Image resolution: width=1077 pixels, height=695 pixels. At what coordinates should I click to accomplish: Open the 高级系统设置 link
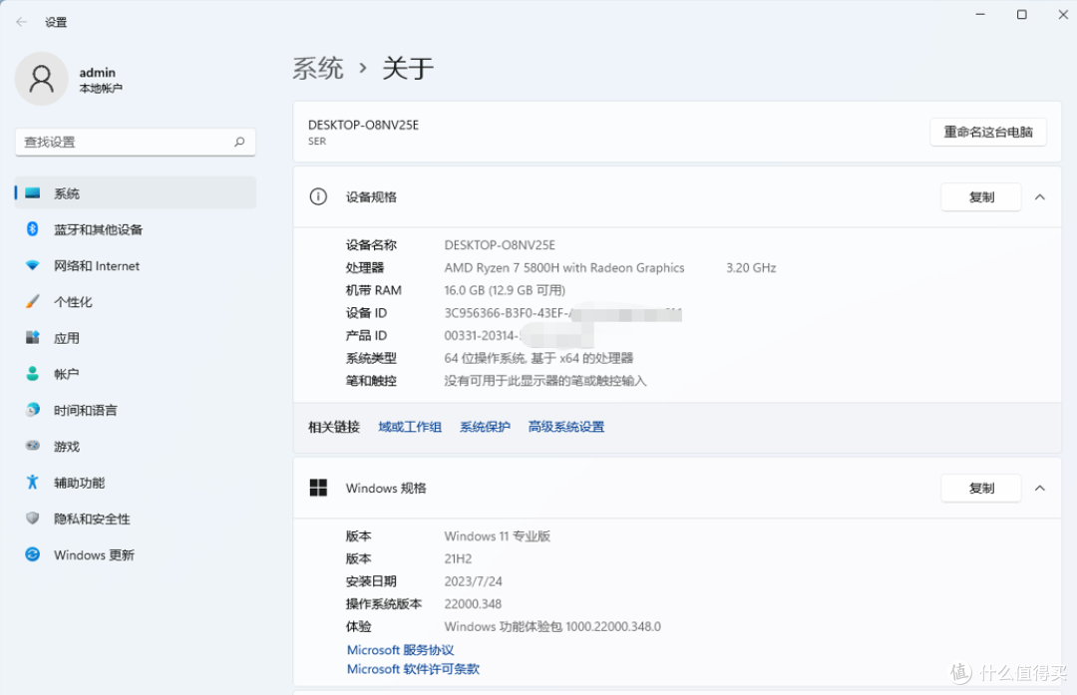tap(566, 427)
